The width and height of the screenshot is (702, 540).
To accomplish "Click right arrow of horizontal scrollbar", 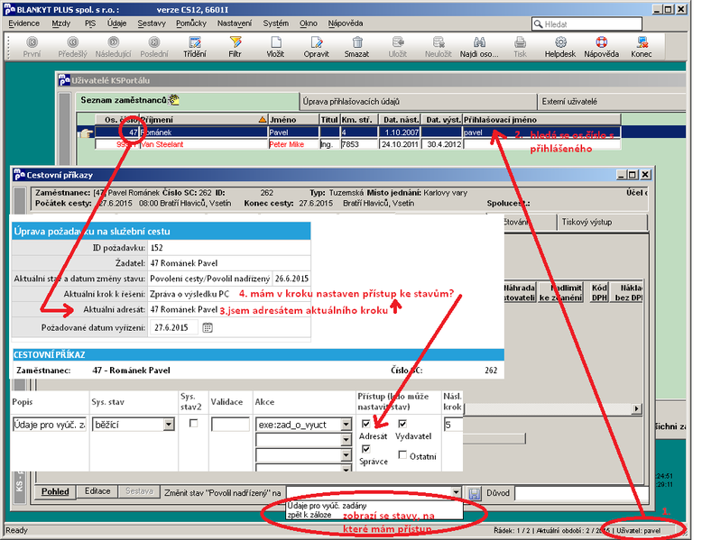I will (x=637, y=408).
